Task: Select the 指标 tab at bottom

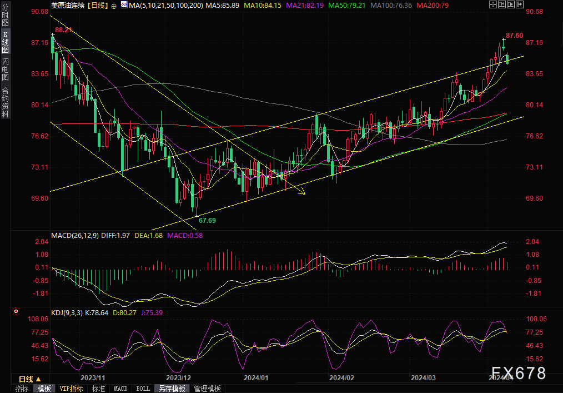Action: 22,389
